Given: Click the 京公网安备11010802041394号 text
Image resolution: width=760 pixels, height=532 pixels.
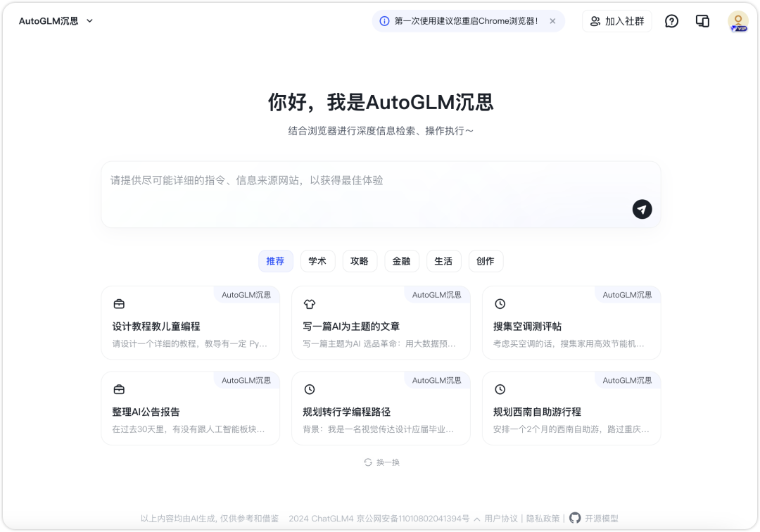Looking at the screenshot, I should click(413, 519).
